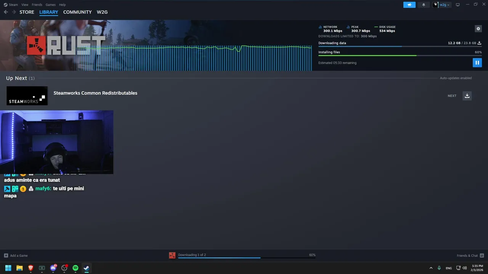Select Steamworks Common Redistributables title
488x274 pixels.
(95, 93)
